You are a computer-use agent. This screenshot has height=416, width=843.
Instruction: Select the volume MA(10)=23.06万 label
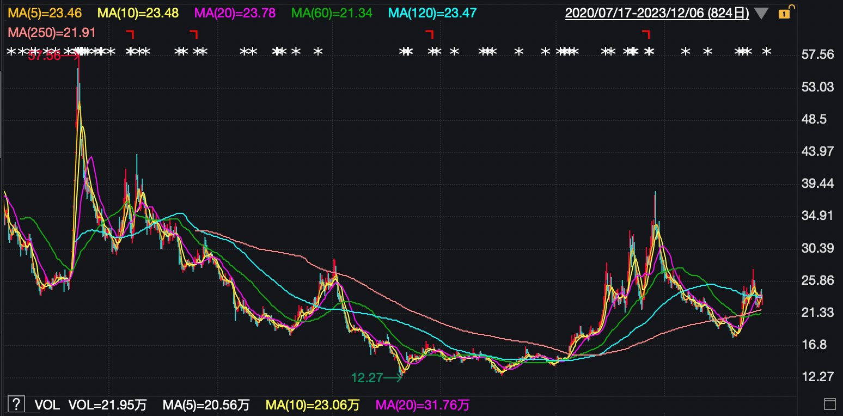(x=313, y=405)
